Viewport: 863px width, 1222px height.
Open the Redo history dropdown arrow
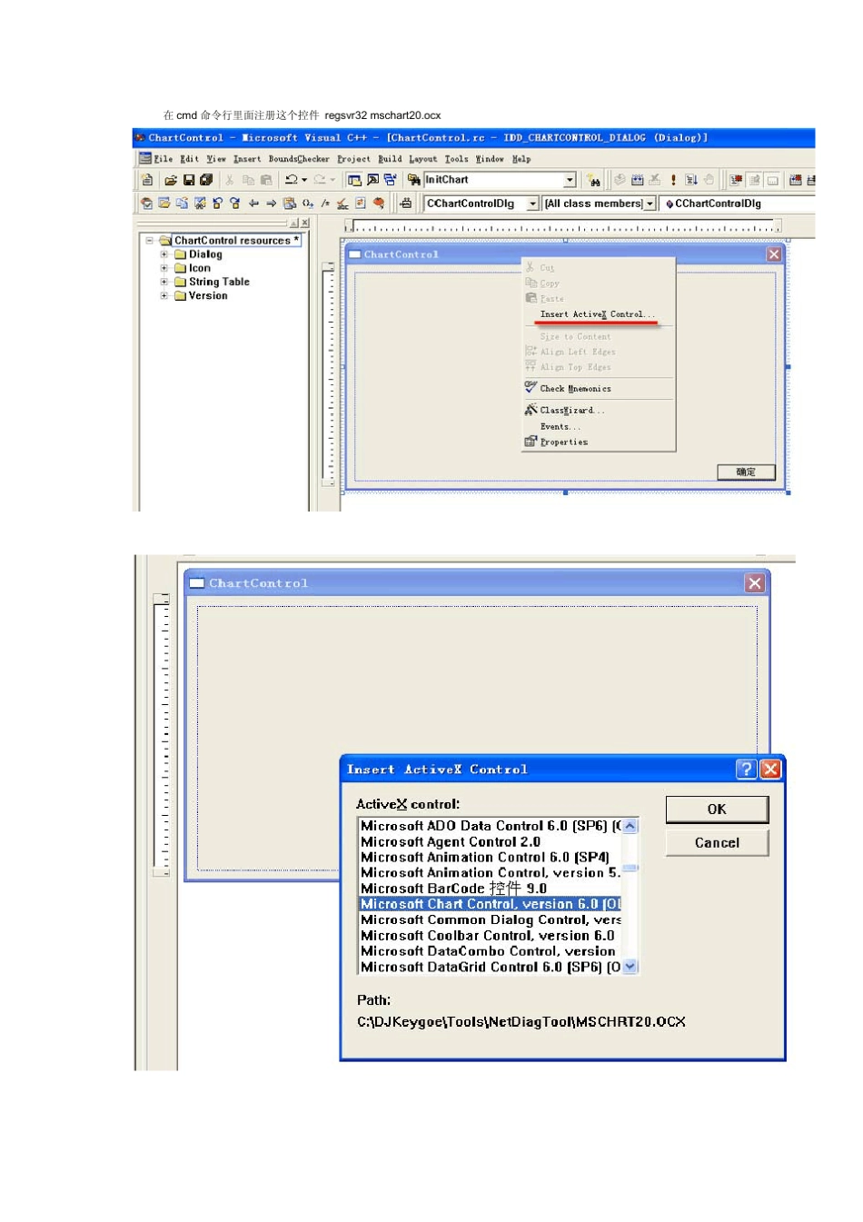(332, 180)
